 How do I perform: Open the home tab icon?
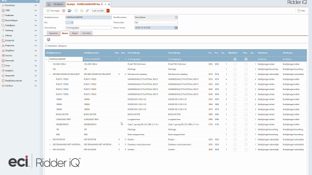coord(49,4)
